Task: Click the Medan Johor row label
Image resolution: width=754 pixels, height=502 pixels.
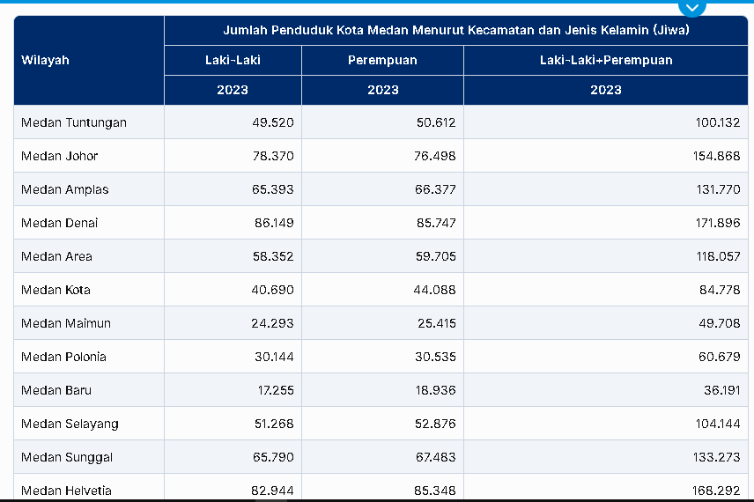Action: click(x=60, y=156)
